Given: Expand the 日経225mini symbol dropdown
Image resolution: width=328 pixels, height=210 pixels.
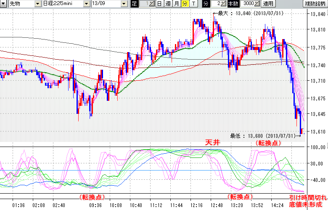Looking at the screenshot, I should click(x=86, y=4).
